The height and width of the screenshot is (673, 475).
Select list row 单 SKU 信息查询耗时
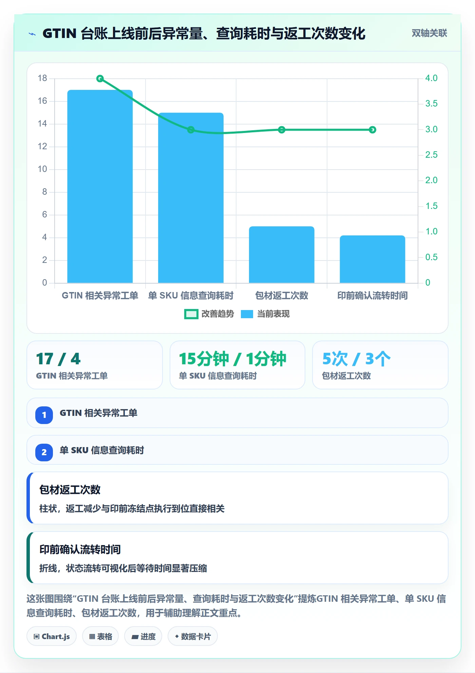click(x=237, y=450)
